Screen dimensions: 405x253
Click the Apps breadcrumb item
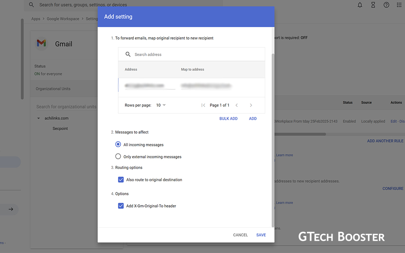(36, 19)
